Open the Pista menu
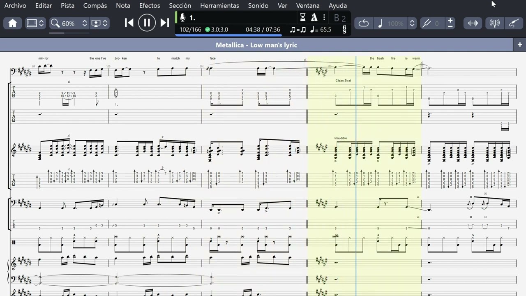The height and width of the screenshot is (296, 526). click(68, 5)
